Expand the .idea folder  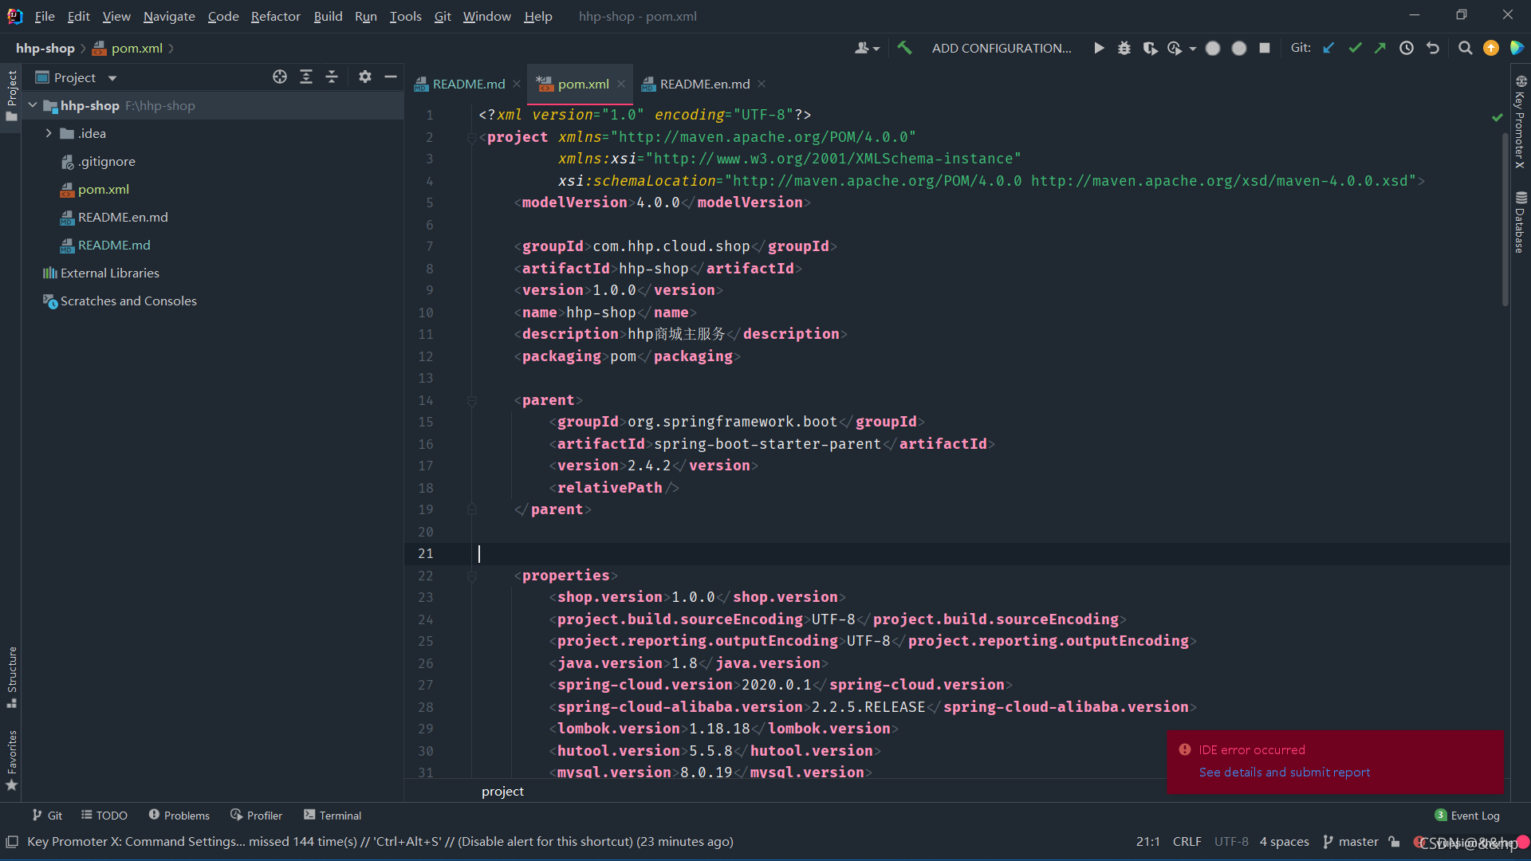pos(49,133)
